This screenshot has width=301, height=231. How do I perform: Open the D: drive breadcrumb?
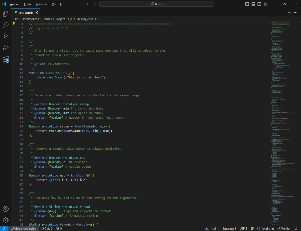[16, 19]
